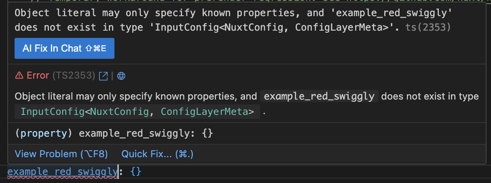Click the red error warning triangle icon

click(x=19, y=75)
